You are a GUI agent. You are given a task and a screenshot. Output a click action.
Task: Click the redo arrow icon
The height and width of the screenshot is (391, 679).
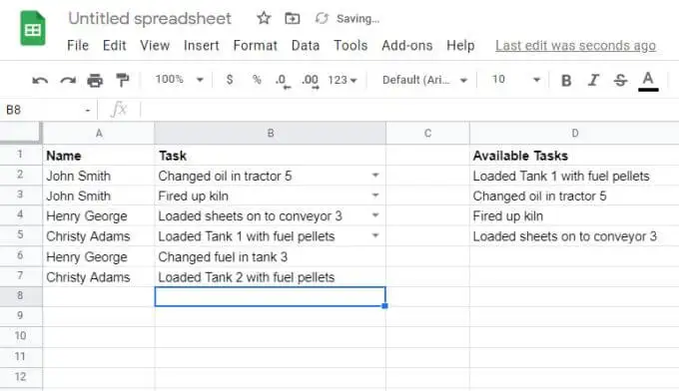click(x=68, y=81)
